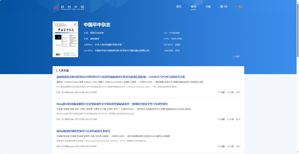Click the 入选文献 section heading
Viewport: 299px width, 154px height.
click(63, 71)
